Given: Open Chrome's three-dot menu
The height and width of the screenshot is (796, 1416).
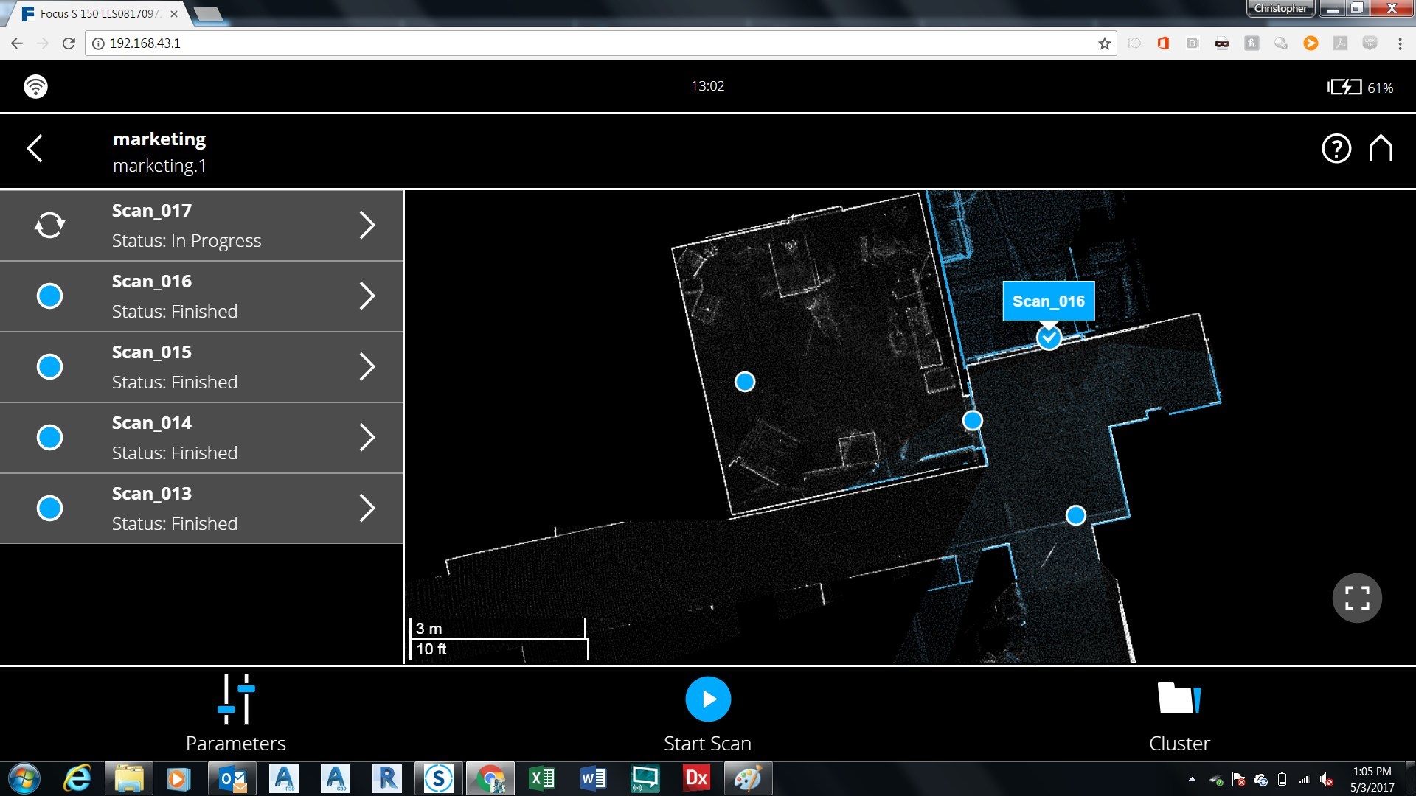Looking at the screenshot, I should pos(1400,43).
